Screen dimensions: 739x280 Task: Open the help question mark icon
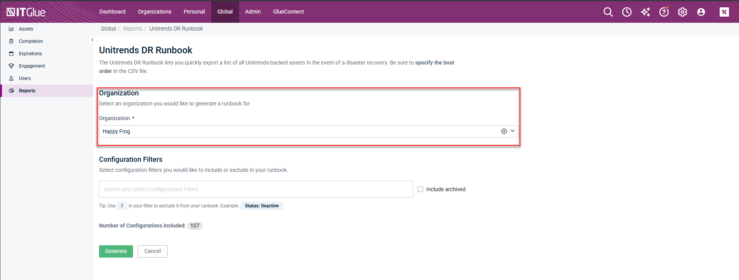pos(664,12)
